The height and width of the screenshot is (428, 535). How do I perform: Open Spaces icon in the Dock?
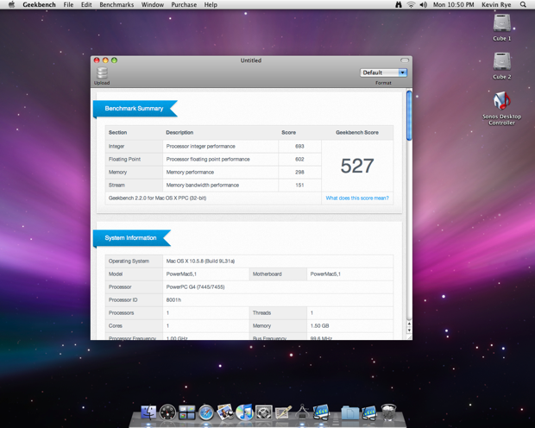187,412
